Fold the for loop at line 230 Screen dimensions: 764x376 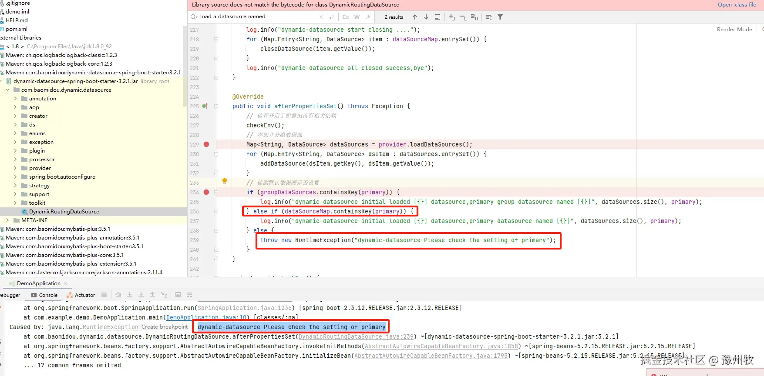216,154
